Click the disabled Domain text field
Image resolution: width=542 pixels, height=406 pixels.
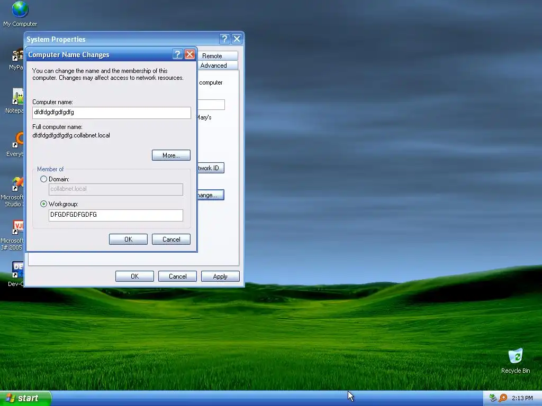coord(116,190)
